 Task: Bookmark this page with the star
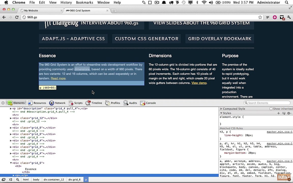coord(260,17)
